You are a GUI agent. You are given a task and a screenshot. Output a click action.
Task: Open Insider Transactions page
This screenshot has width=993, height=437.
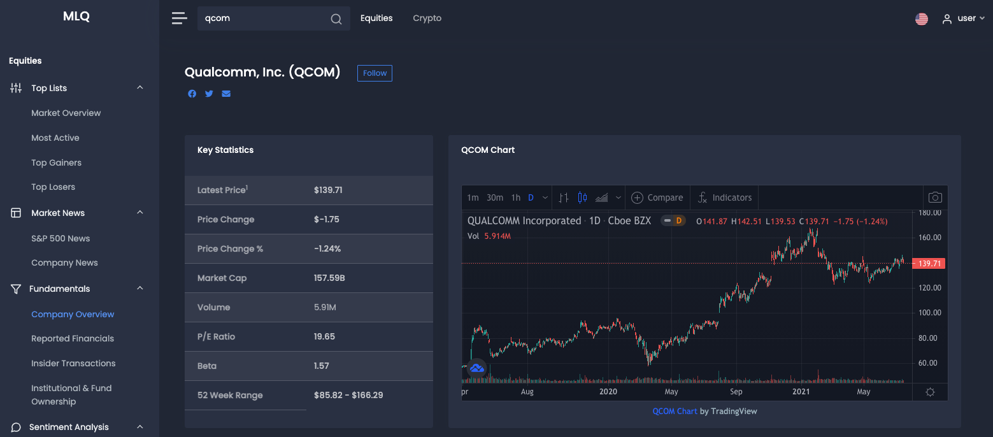click(73, 363)
